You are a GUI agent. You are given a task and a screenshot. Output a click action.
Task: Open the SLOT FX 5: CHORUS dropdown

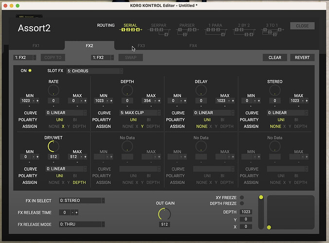click(95, 71)
